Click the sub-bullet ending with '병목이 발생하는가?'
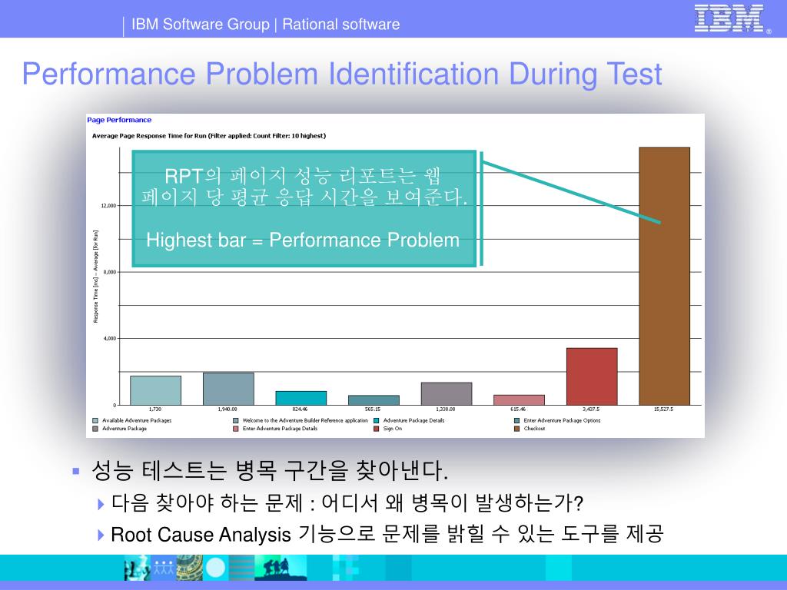This screenshot has height=590, width=787. 347,502
